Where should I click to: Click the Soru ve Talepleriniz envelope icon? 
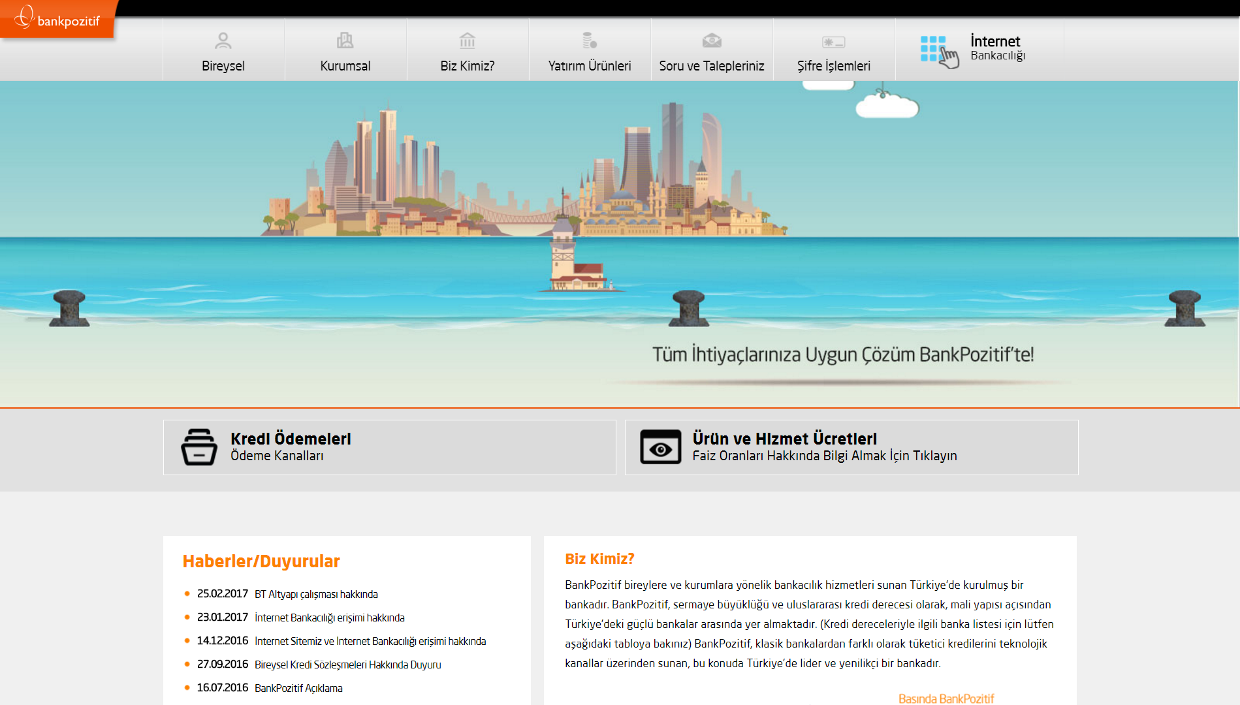pyautogui.click(x=712, y=40)
